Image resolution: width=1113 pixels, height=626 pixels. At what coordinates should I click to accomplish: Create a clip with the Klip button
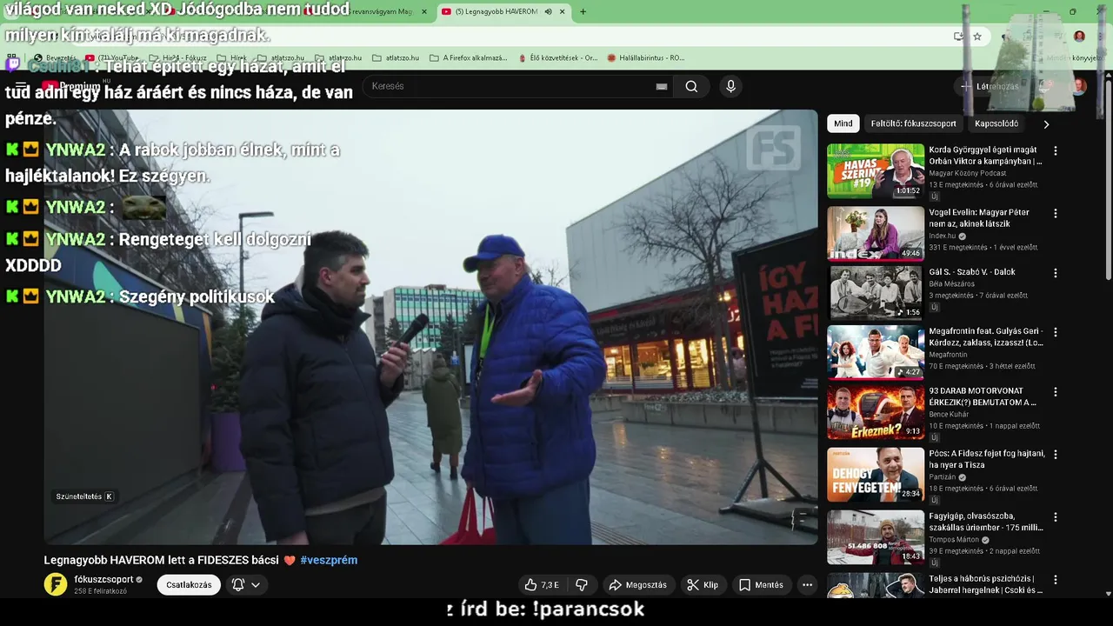click(703, 585)
